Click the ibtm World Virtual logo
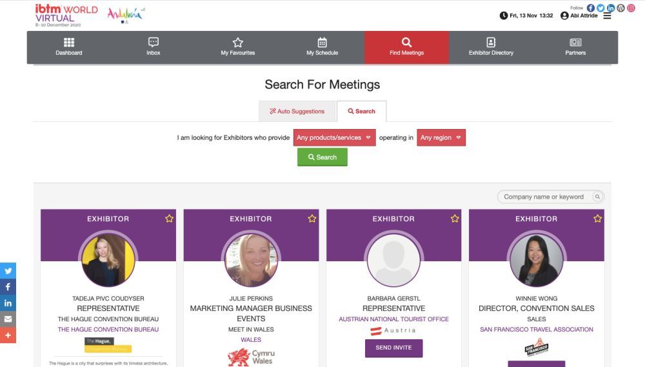Screen dimensions: 645x367 [66, 15]
